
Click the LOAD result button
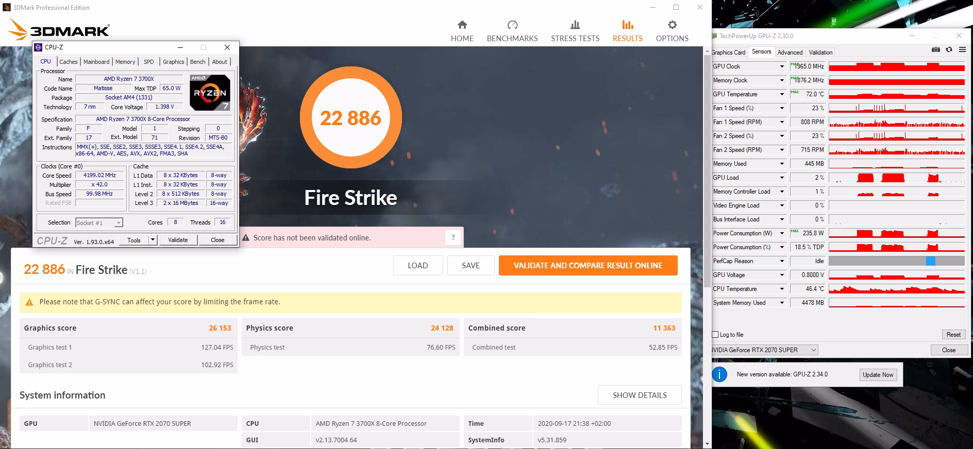(x=417, y=266)
